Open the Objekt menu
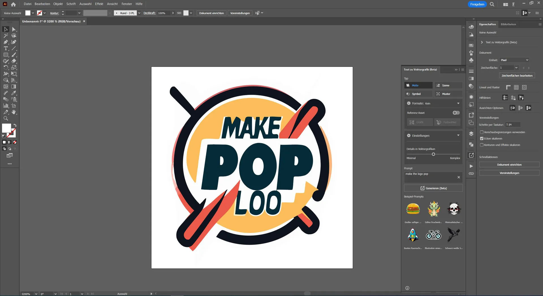This screenshot has width=543, height=296. (x=58, y=4)
